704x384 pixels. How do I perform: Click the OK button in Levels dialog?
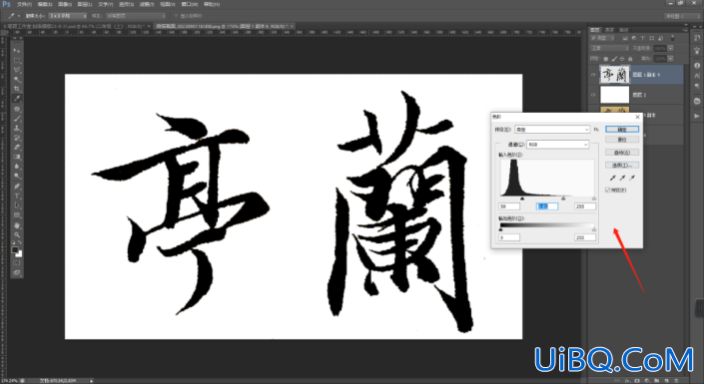pyautogui.click(x=622, y=130)
